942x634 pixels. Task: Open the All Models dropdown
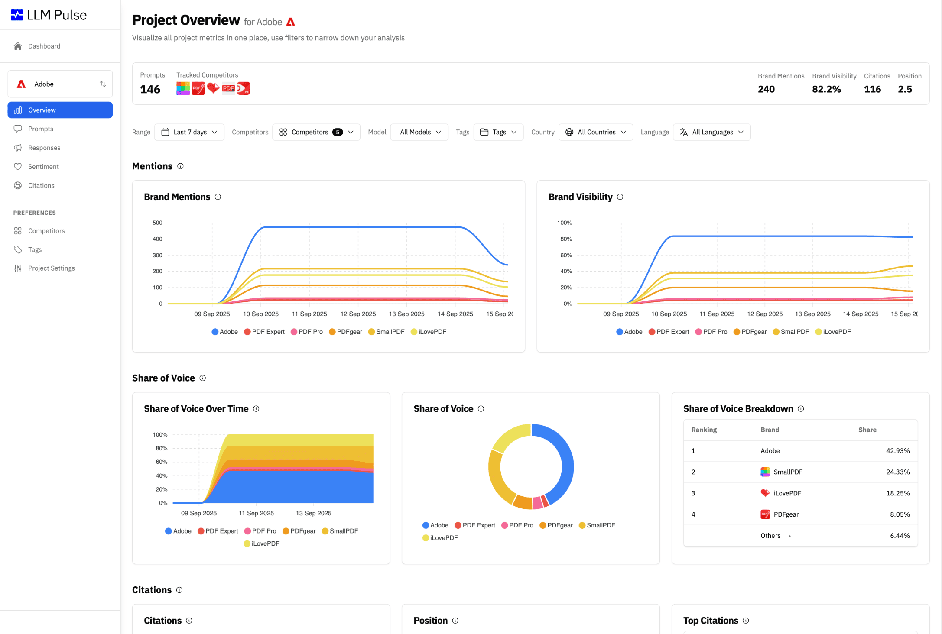[419, 132]
